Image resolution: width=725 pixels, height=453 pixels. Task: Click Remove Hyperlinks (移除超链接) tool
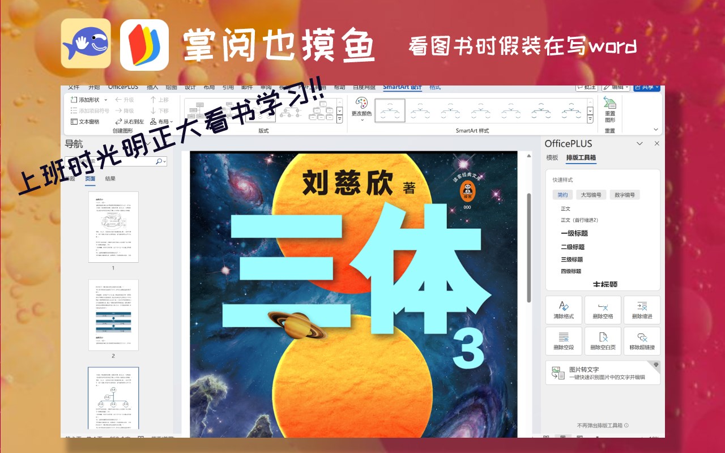pos(642,341)
